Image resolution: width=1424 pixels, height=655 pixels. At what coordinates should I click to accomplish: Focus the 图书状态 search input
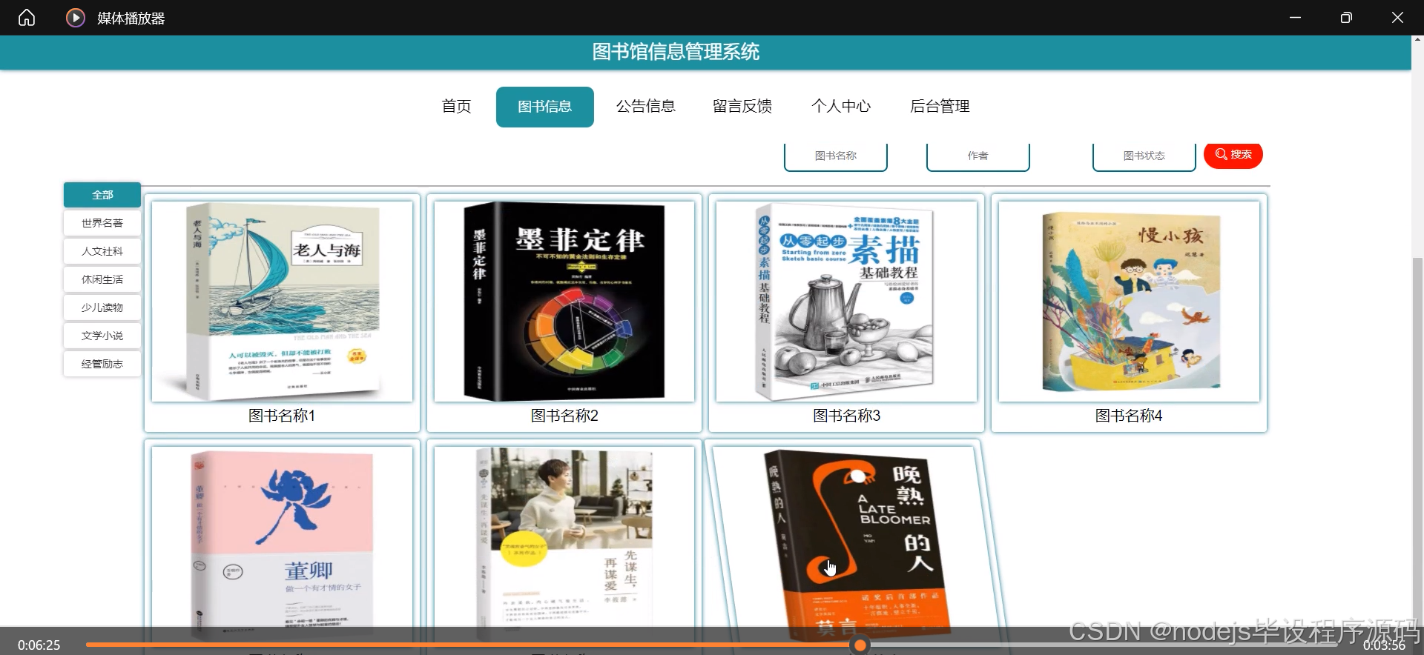coord(1144,156)
